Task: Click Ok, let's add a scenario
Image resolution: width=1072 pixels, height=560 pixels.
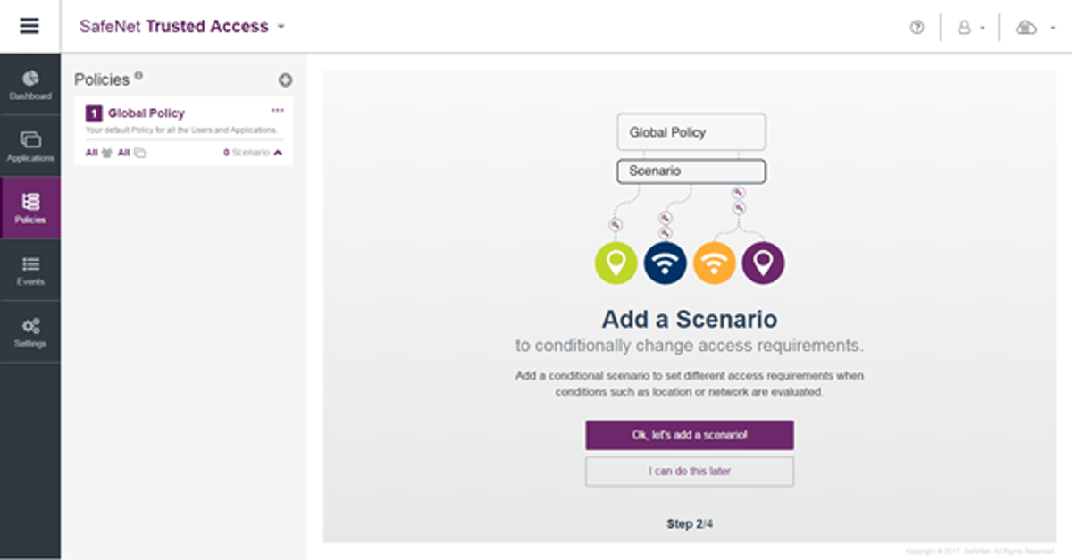Action: (690, 435)
